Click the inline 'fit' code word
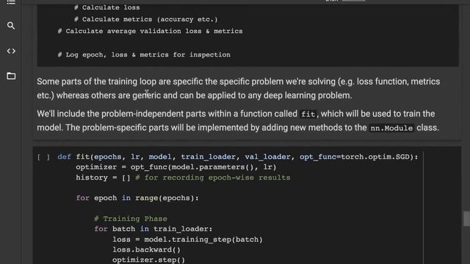 click(x=308, y=114)
